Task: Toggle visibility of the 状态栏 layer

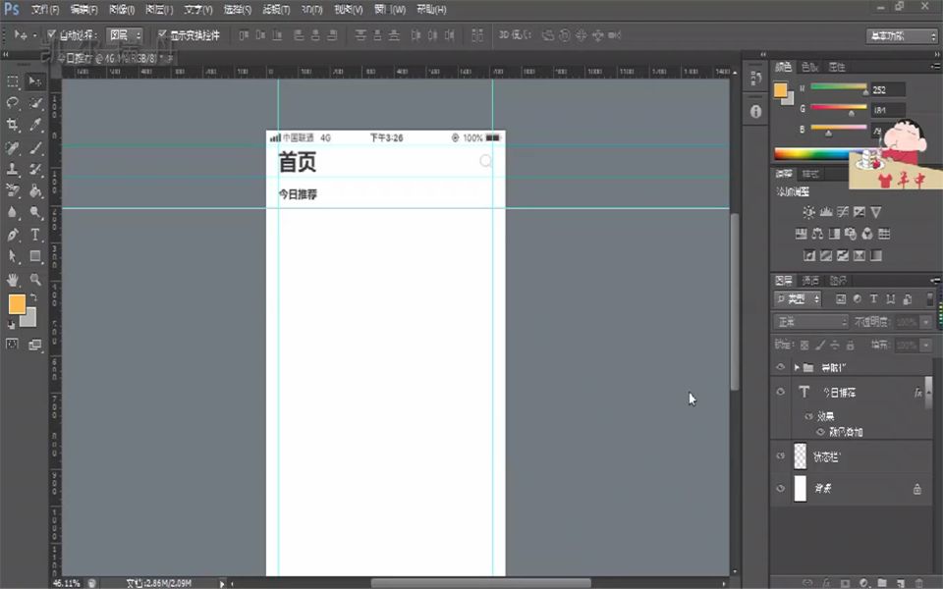Action: 779,455
